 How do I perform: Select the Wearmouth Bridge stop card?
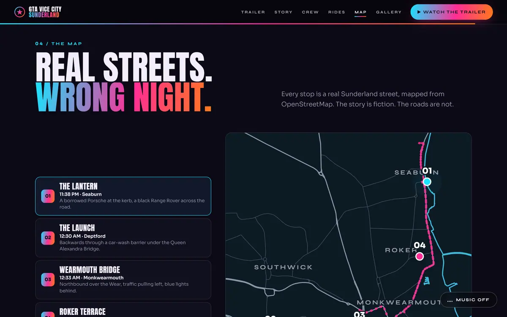123,280
